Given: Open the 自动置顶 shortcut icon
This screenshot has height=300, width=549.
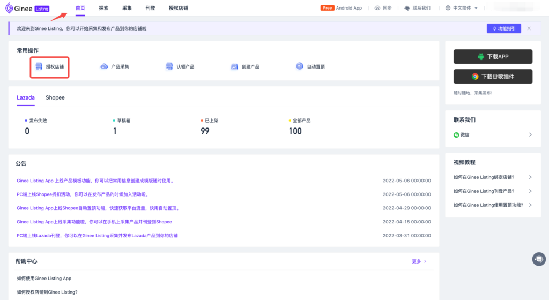Looking at the screenshot, I should tap(299, 66).
